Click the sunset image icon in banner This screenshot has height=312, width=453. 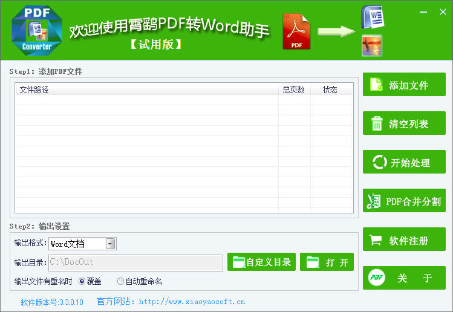click(x=372, y=45)
